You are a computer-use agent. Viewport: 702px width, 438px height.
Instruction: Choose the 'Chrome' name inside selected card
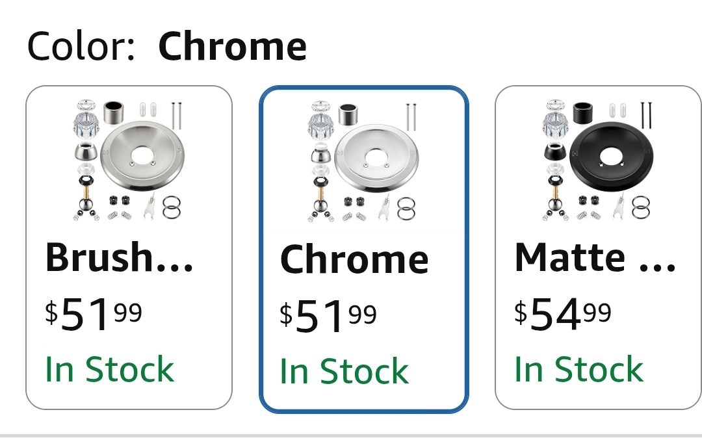click(354, 259)
